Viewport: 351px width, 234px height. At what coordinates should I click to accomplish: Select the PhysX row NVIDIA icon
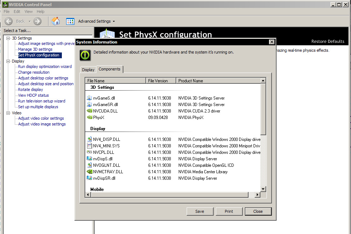pos(89,117)
